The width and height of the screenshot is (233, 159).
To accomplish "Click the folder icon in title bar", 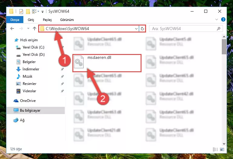I will (x=11, y=12).
